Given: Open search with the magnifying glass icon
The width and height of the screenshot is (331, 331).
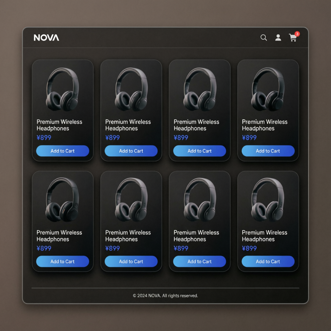Looking at the screenshot, I should (264, 38).
